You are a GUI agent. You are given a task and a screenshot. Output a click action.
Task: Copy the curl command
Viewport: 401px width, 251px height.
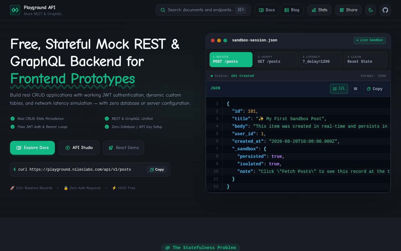tap(157, 170)
